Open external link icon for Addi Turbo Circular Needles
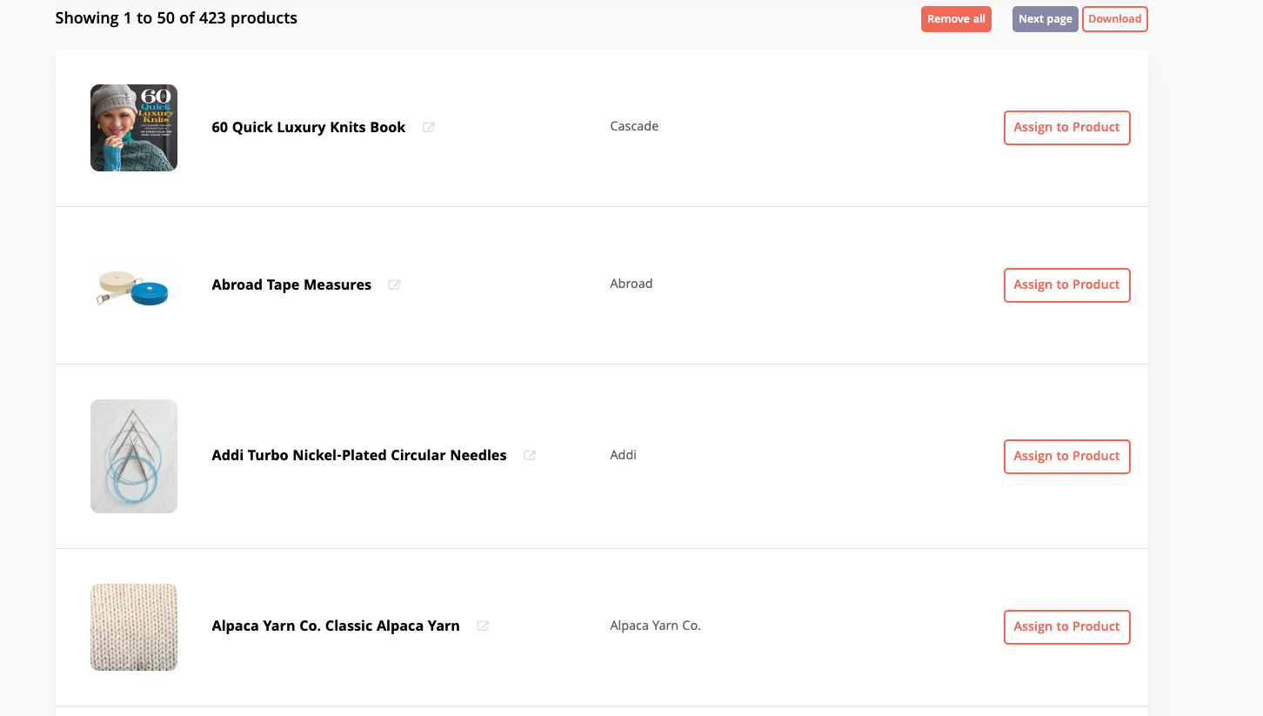 point(530,455)
